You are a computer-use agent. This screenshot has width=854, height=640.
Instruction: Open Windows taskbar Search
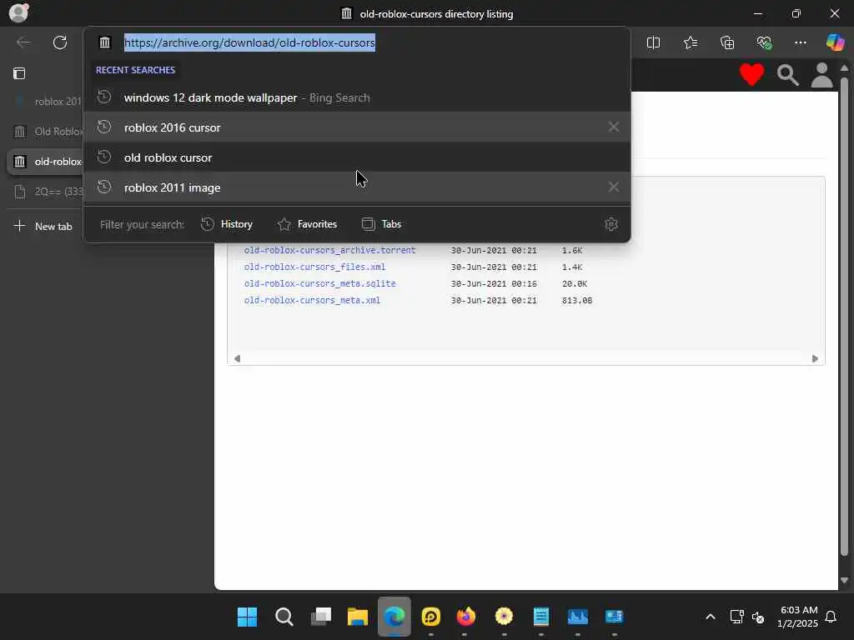coord(284,617)
